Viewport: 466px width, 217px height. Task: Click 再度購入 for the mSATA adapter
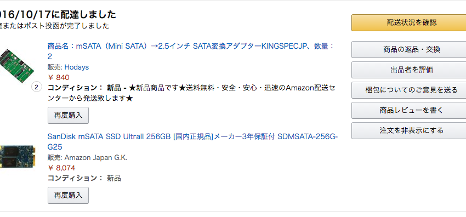click(x=68, y=115)
